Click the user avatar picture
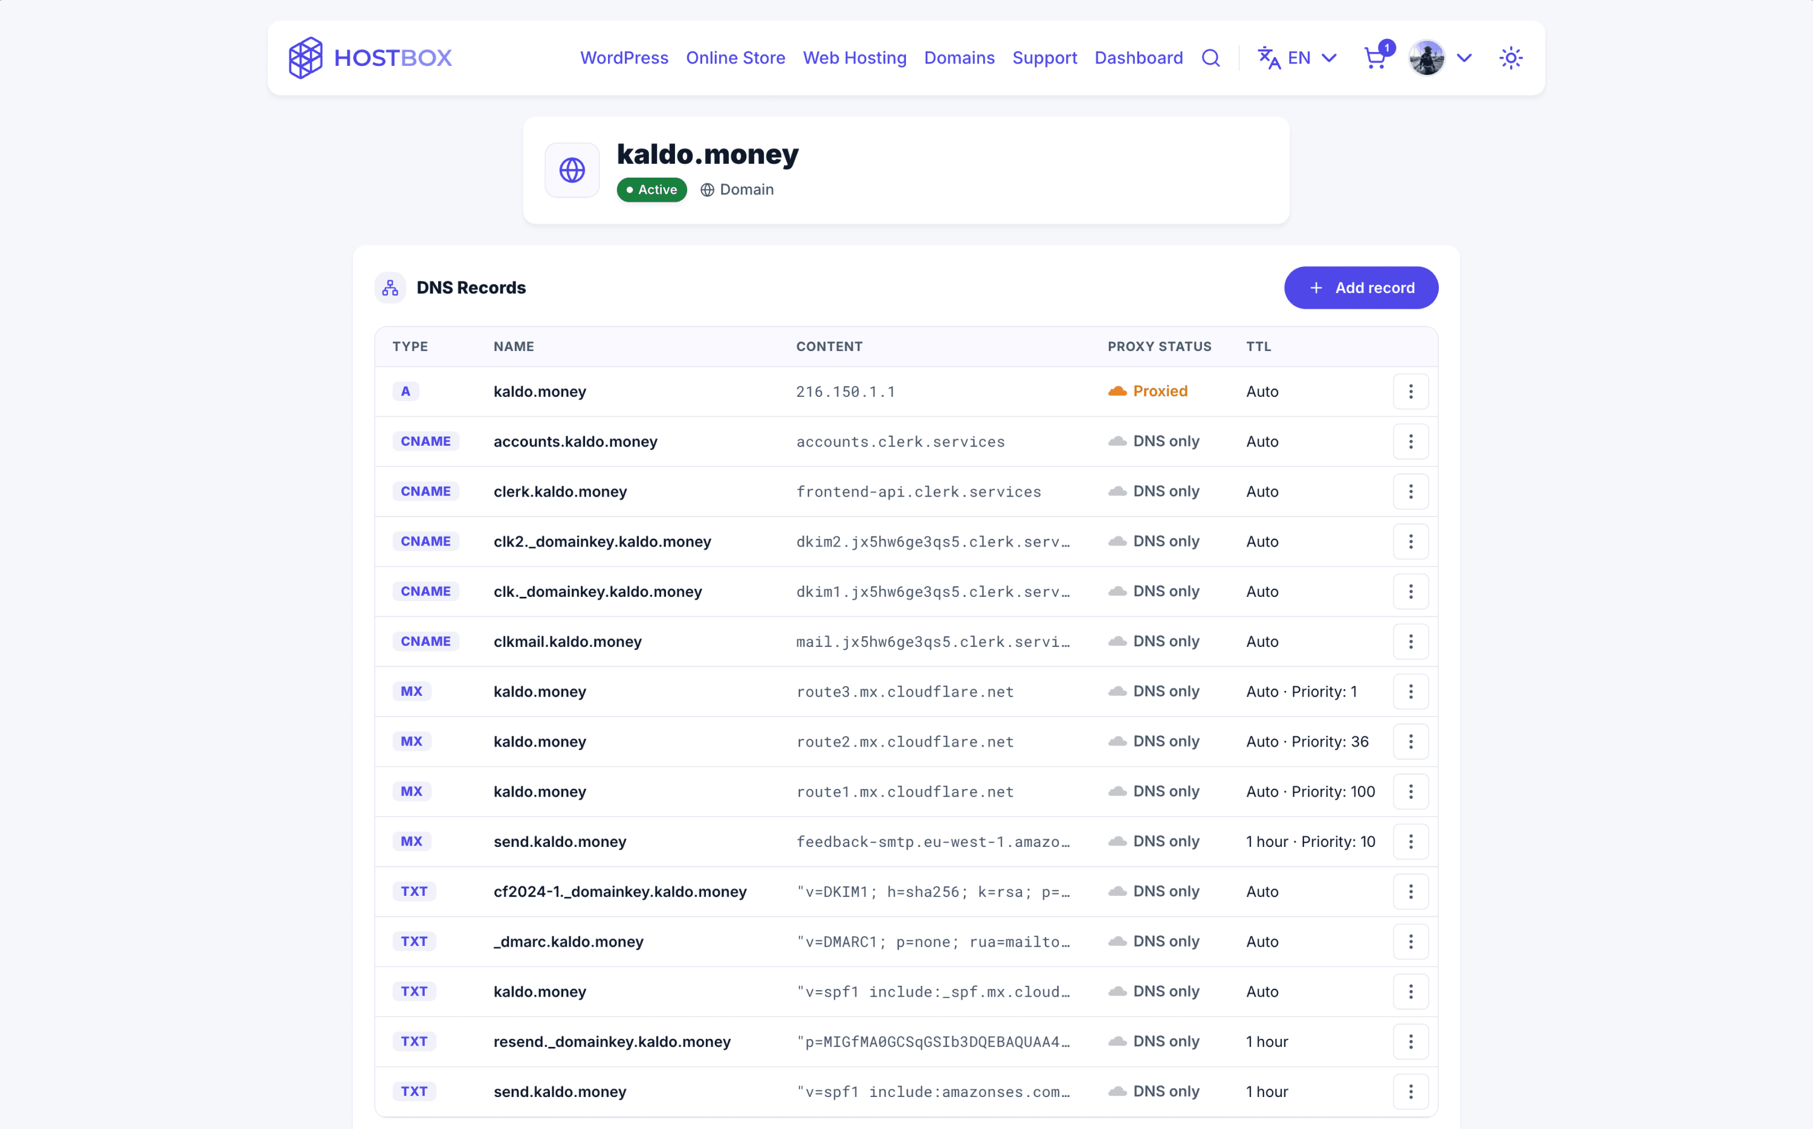This screenshot has height=1129, width=1813. point(1426,58)
